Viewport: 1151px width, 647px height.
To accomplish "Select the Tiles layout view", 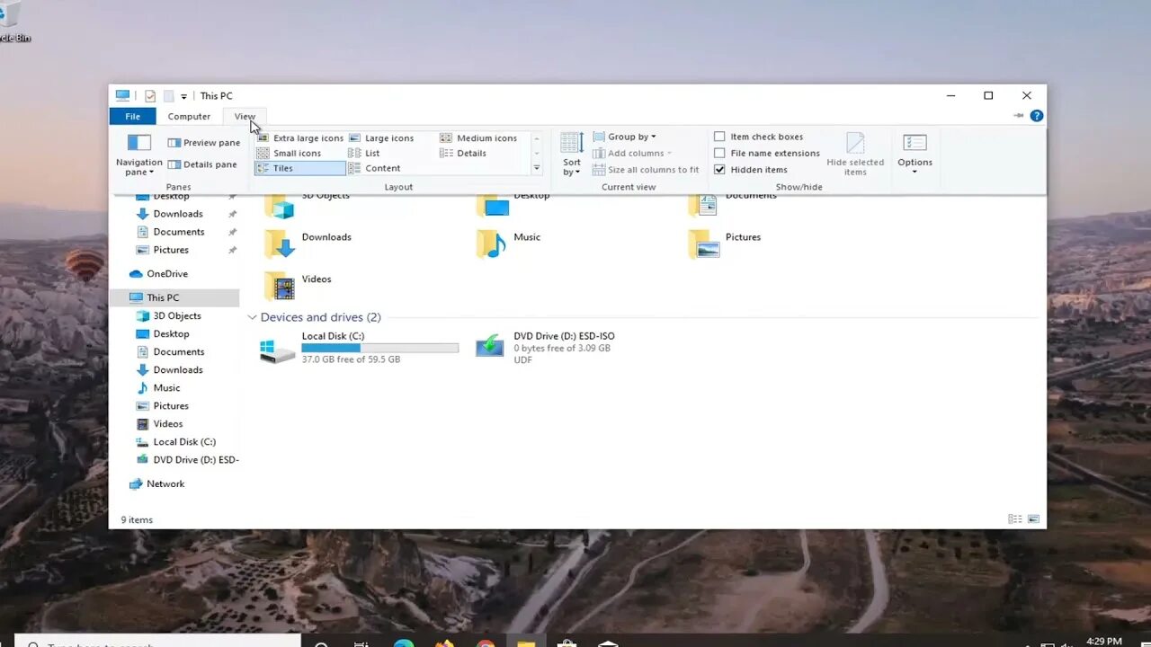I will (x=282, y=168).
